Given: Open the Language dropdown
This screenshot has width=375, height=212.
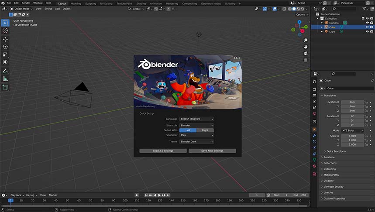Looking at the screenshot, I should pos(196,119).
